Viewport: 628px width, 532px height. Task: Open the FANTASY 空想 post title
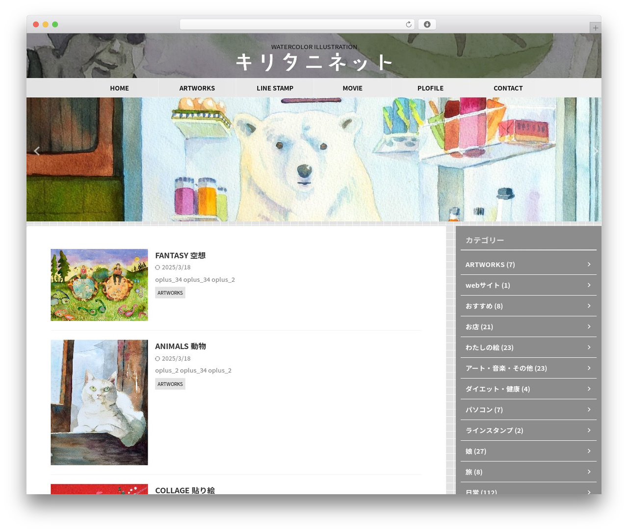tap(180, 255)
